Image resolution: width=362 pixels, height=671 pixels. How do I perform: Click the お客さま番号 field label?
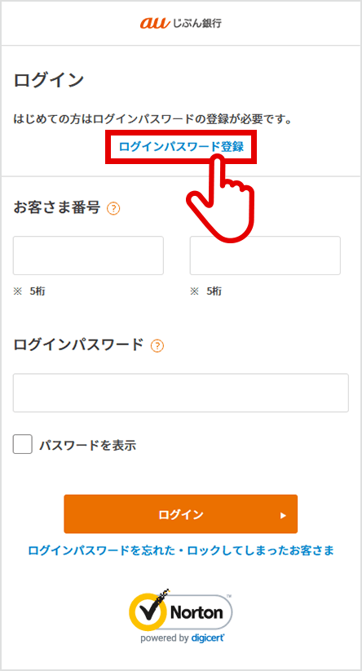pyautogui.click(x=57, y=208)
